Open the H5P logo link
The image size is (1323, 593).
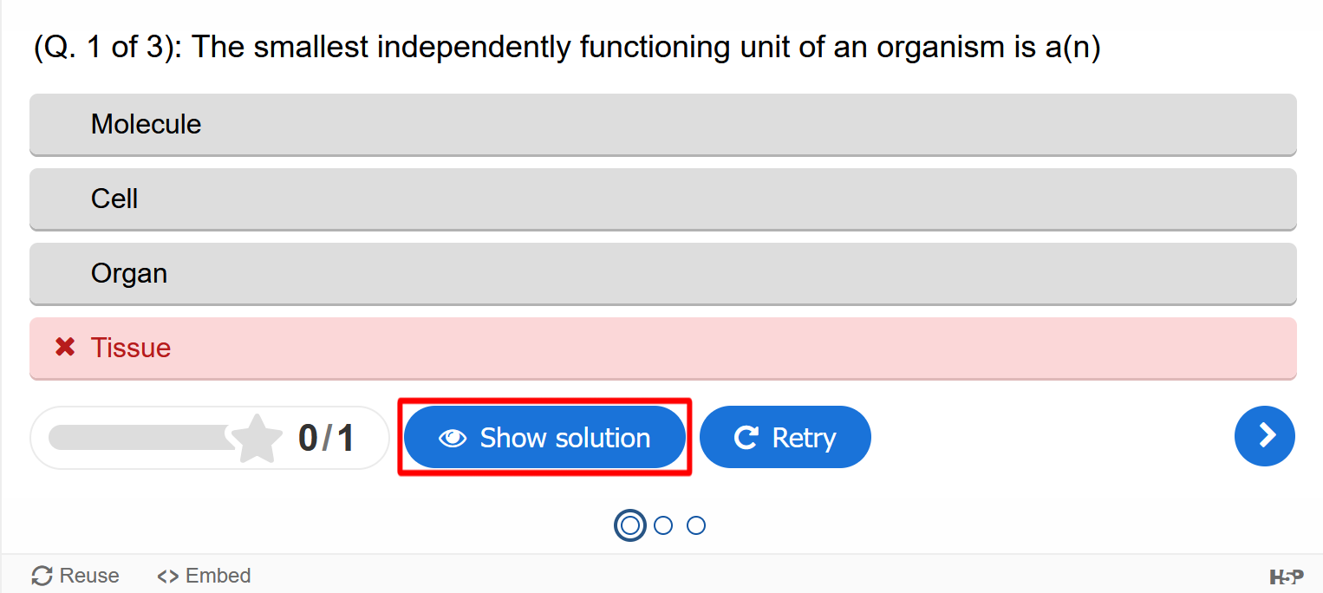tap(1287, 577)
